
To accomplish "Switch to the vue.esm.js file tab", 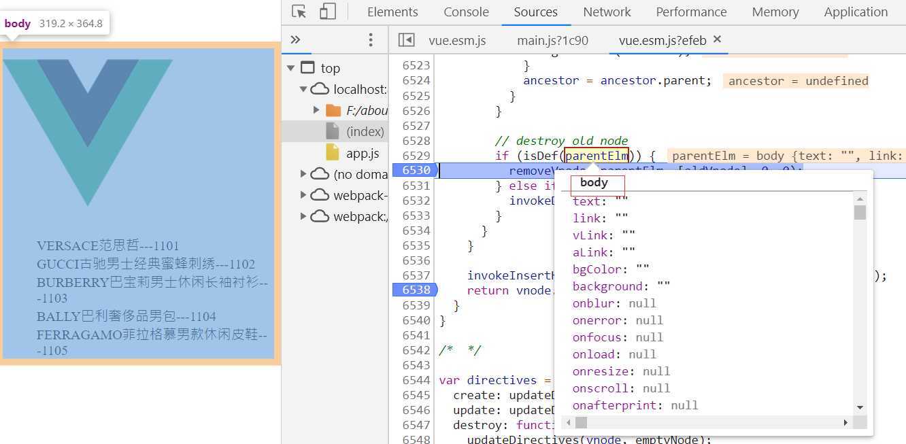I will point(457,40).
